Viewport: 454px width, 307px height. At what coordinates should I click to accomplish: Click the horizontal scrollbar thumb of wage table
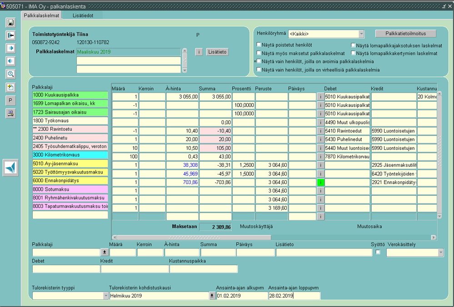pyautogui.click(x=194, y=238)
